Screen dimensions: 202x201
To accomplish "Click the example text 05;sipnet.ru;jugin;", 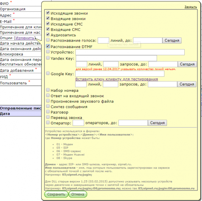I will point(77,175).
